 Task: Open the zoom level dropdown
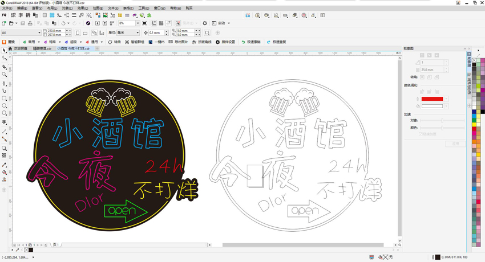138,23
